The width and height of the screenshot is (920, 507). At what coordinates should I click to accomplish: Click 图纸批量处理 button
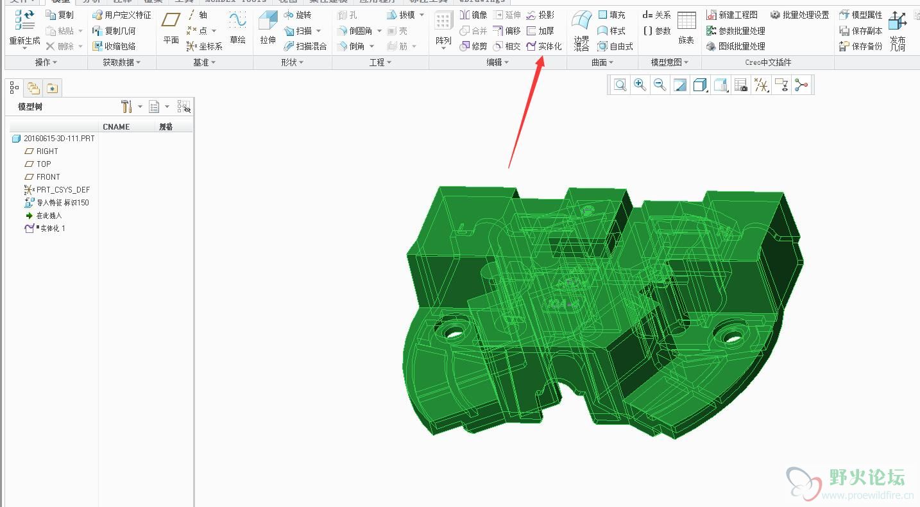(736, 46)
